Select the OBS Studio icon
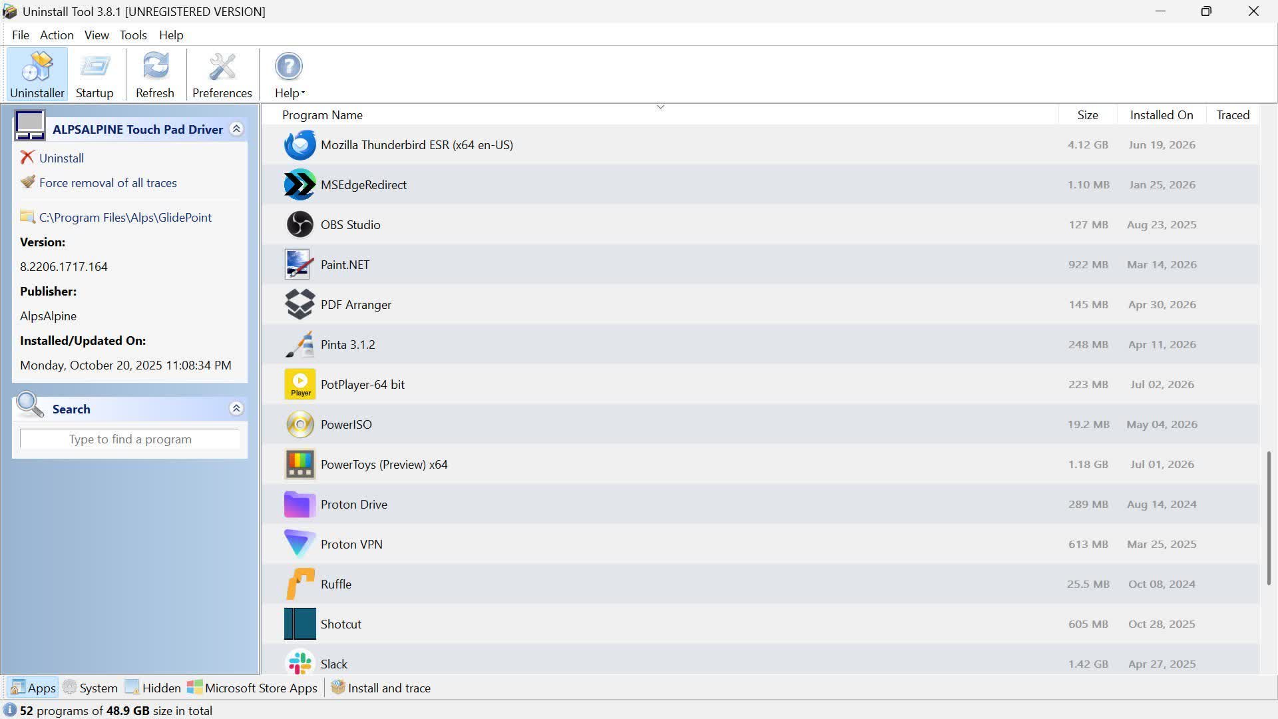 click(x=300, y=224)
